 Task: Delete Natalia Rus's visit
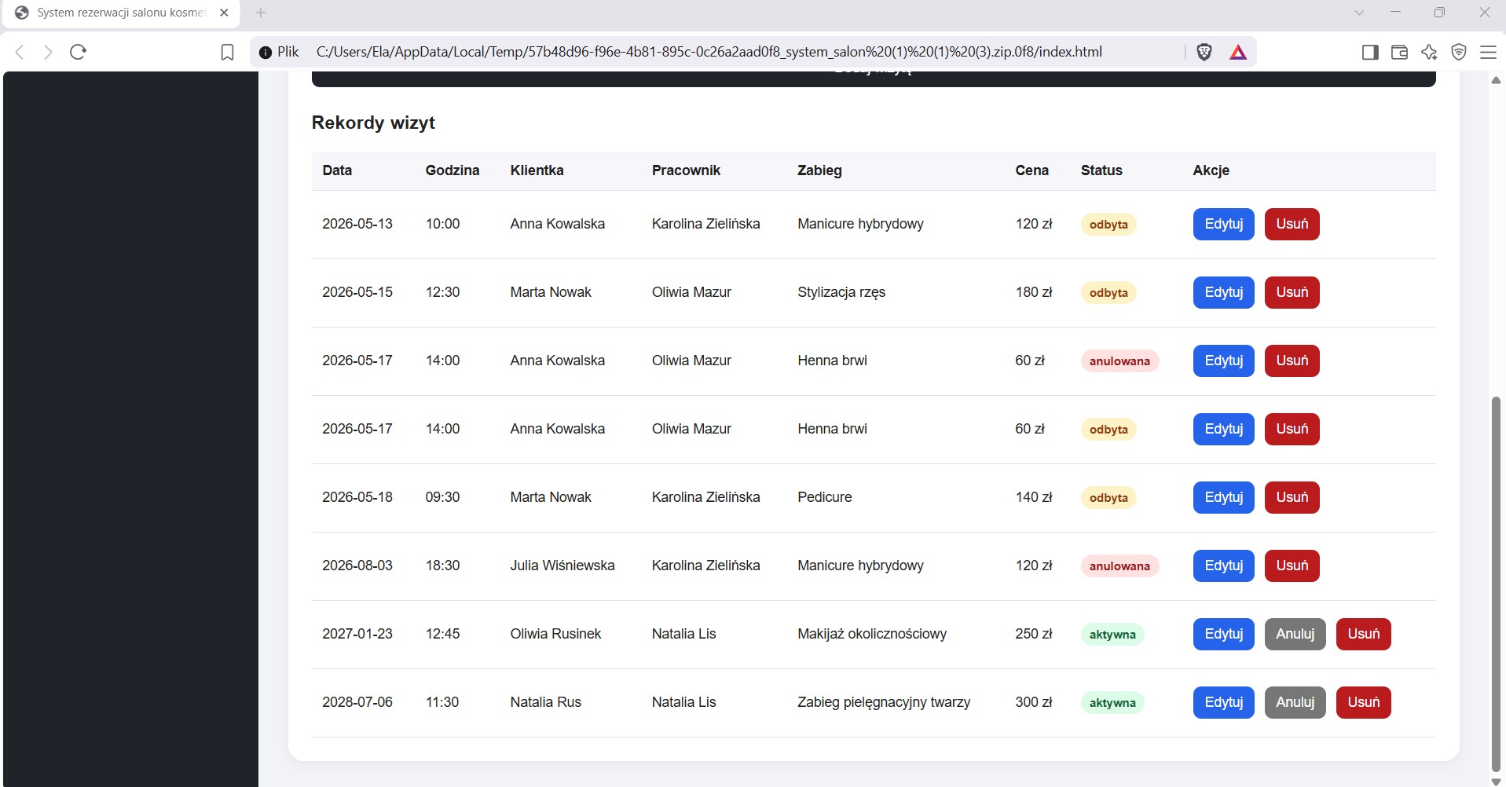(x=1363, y=702)
